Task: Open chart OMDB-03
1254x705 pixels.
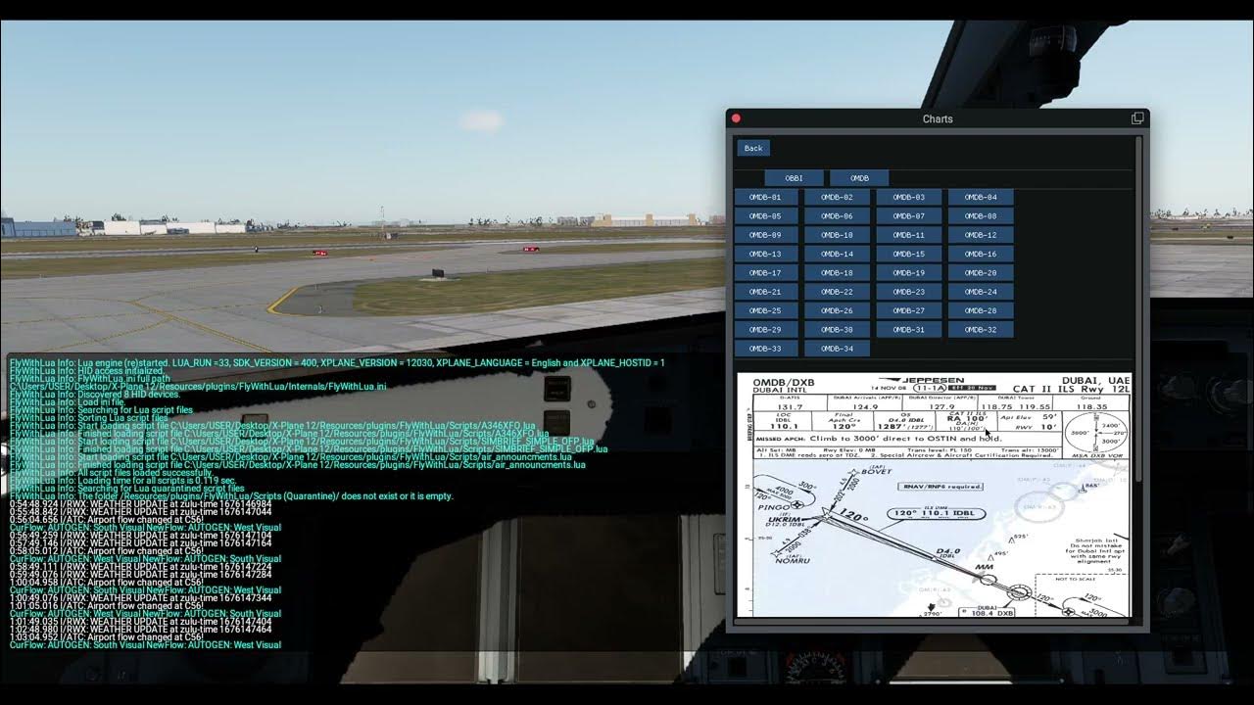Action: 909,197
